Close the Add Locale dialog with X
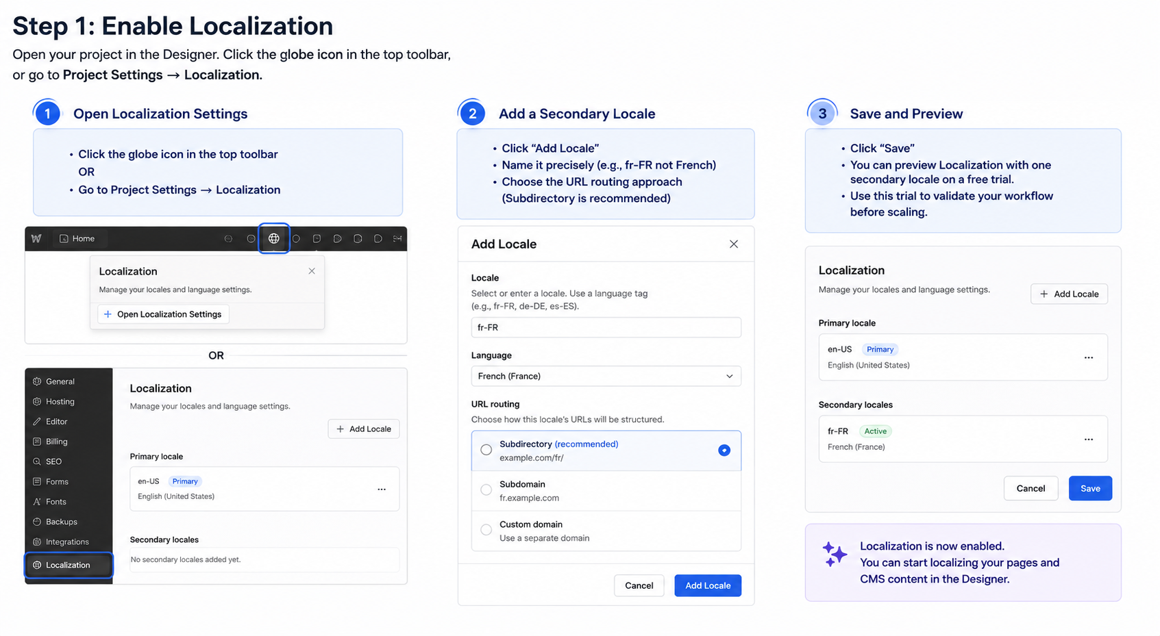 [734, 244]
